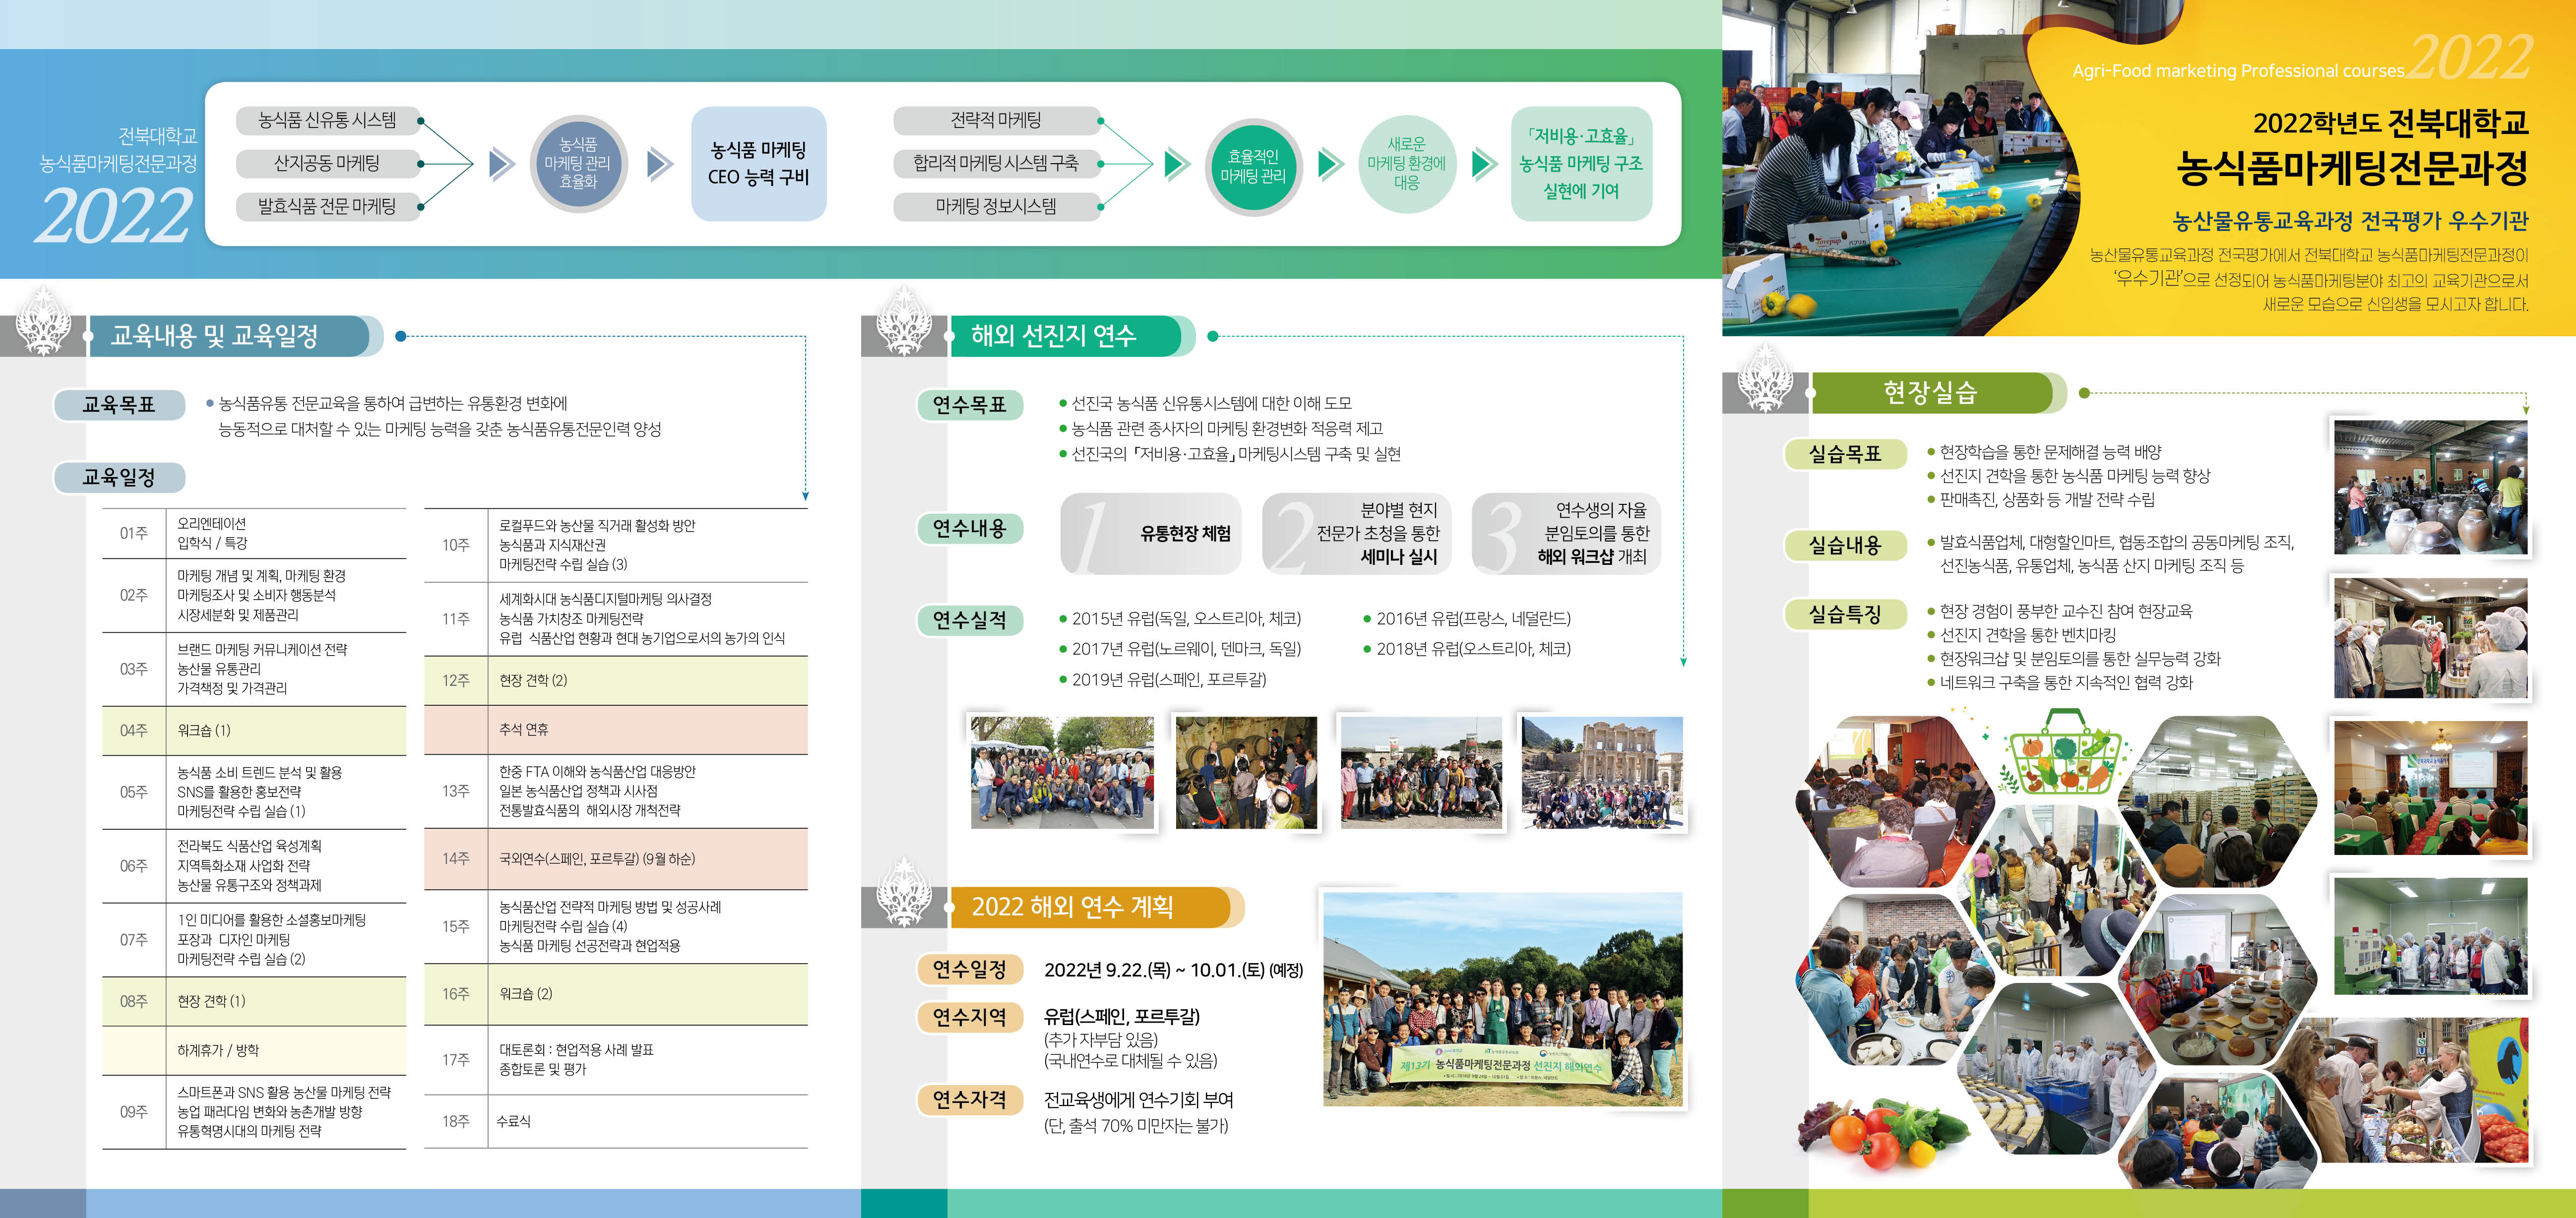Click the 16주 워크숍 (2) row
Viewport: 2576px width, 1218px height.
(616, 994)
